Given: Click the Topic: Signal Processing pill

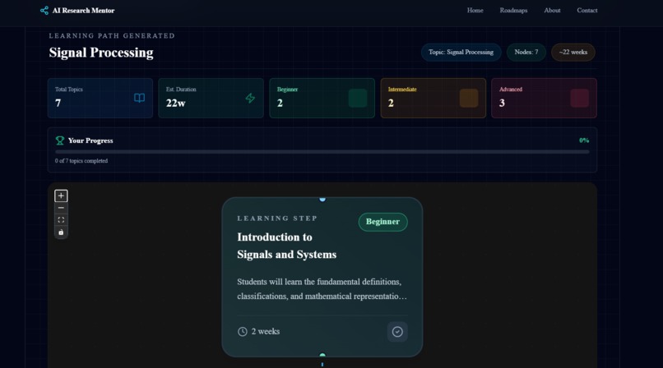Looking at the screenshot, I should point(461,53).
